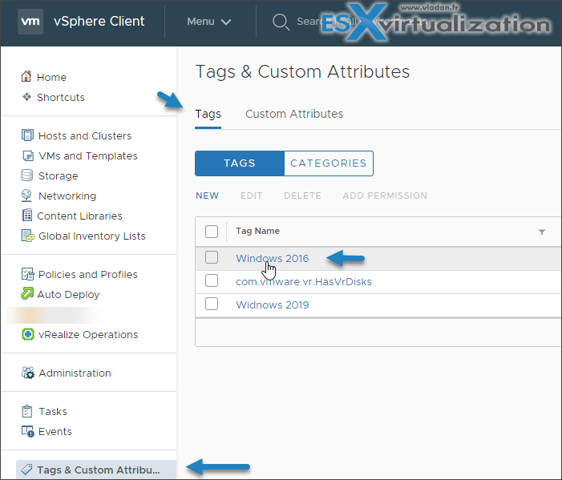Image resolution: width=562 pixels, height=480 pixels.
Task: Click the VMs and Templates icon
Action: pyautogui.click(x=28, y=155)
